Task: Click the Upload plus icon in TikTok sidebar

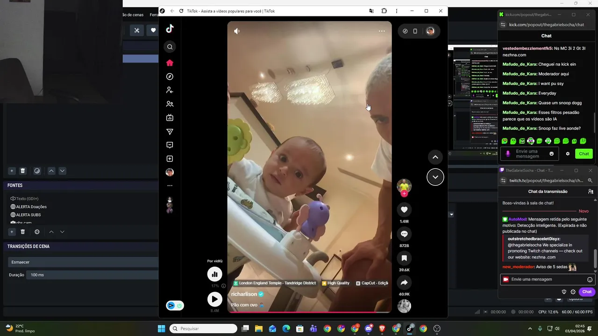Action: pos(170,159)
